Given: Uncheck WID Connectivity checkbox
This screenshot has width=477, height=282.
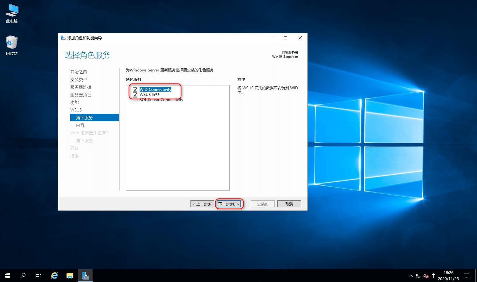Looking at the screenshot, I should [x=135, y=90].
